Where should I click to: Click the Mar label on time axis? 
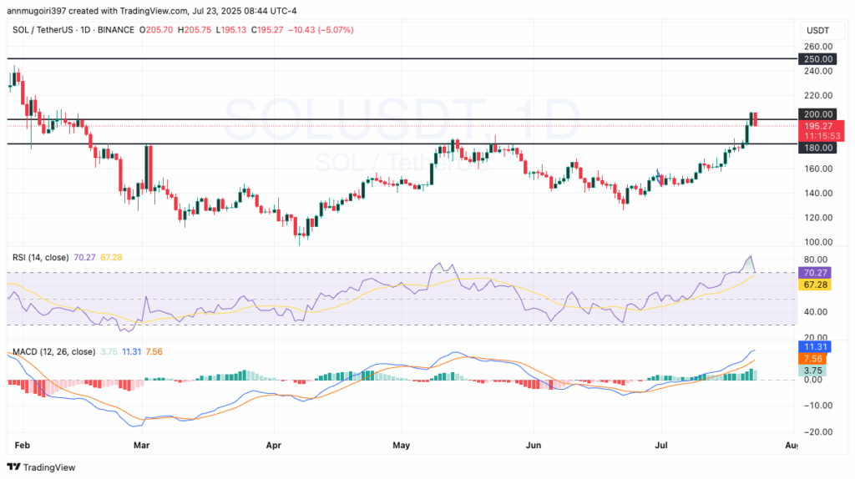[x=141, y=446]
